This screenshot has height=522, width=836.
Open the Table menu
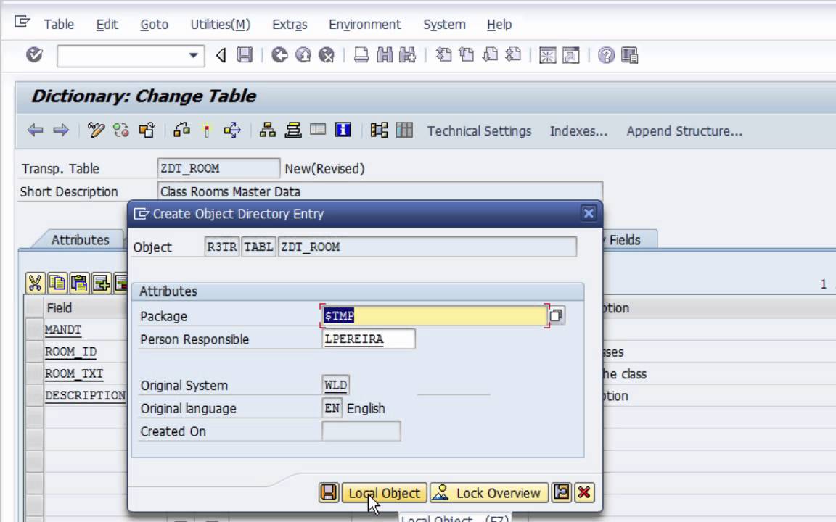(x=59, y=25)
